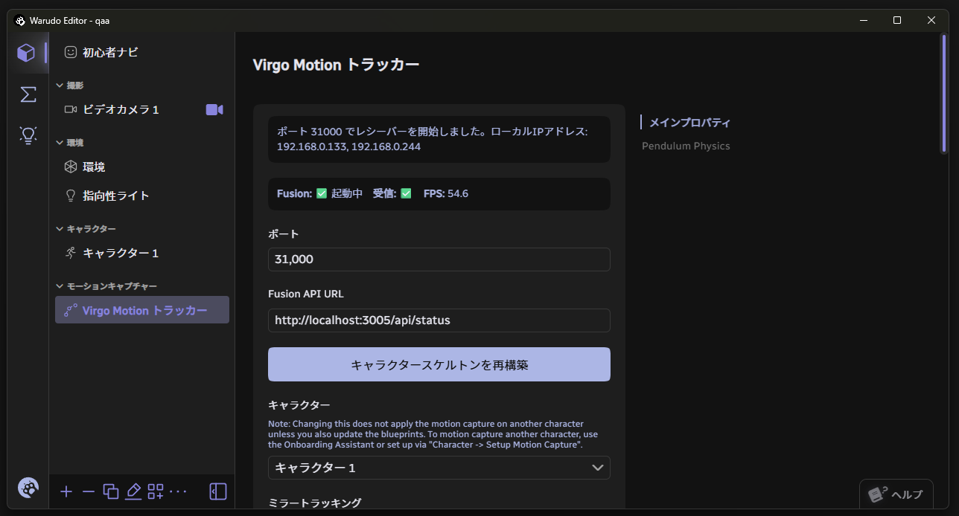
Task: Remove selected asset with minus icon
Action: [89, 491]
